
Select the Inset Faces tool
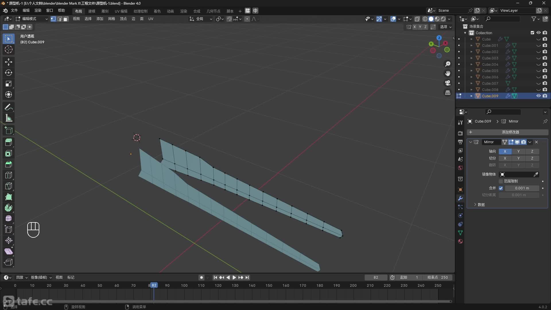[x=9, y=153]
